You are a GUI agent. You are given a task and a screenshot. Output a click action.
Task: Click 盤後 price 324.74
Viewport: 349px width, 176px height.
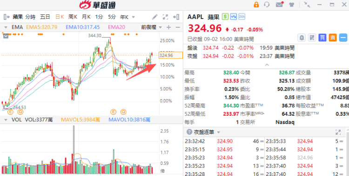tap(210, 48)
